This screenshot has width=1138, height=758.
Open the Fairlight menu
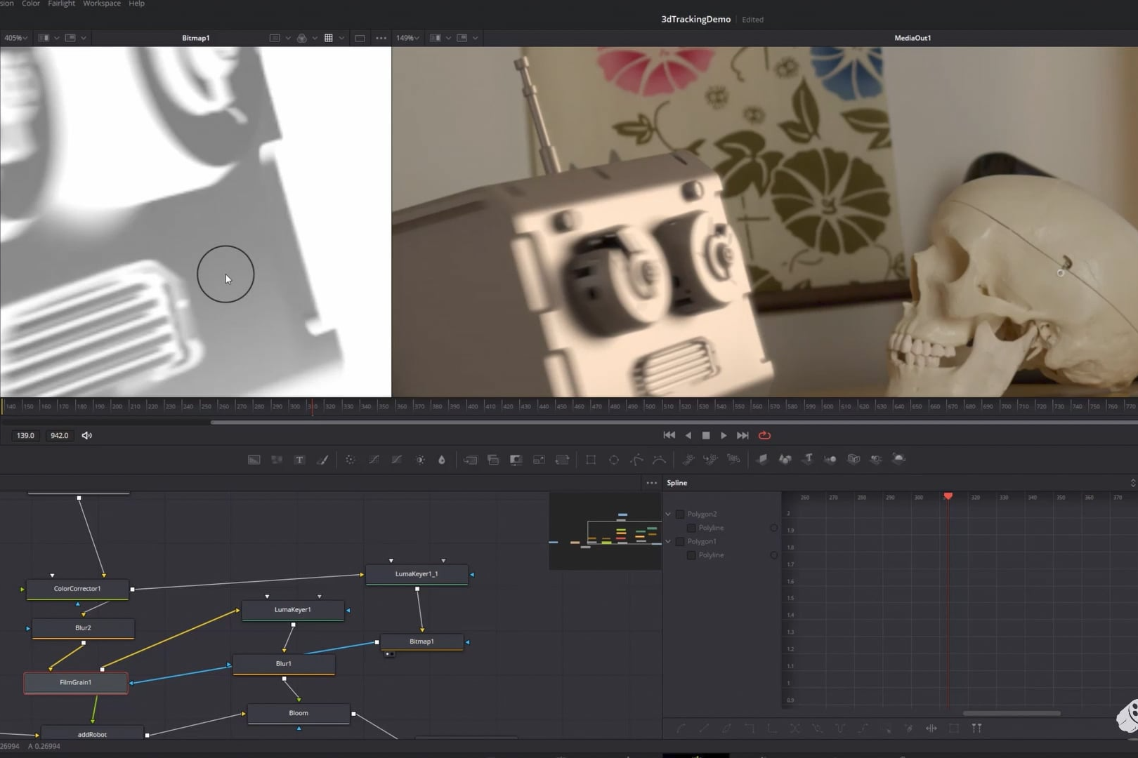point(61,4)
